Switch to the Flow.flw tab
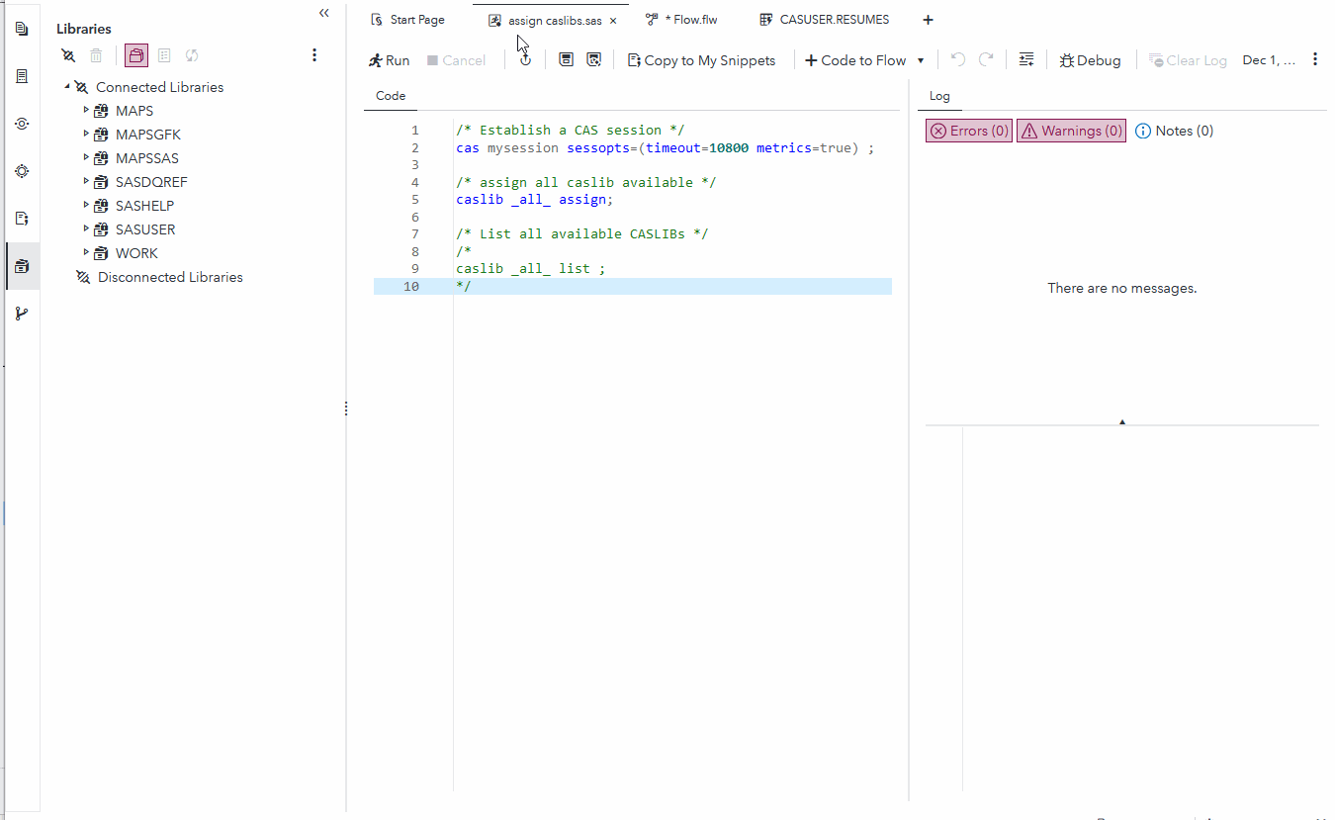 click(x=681, y=20)
